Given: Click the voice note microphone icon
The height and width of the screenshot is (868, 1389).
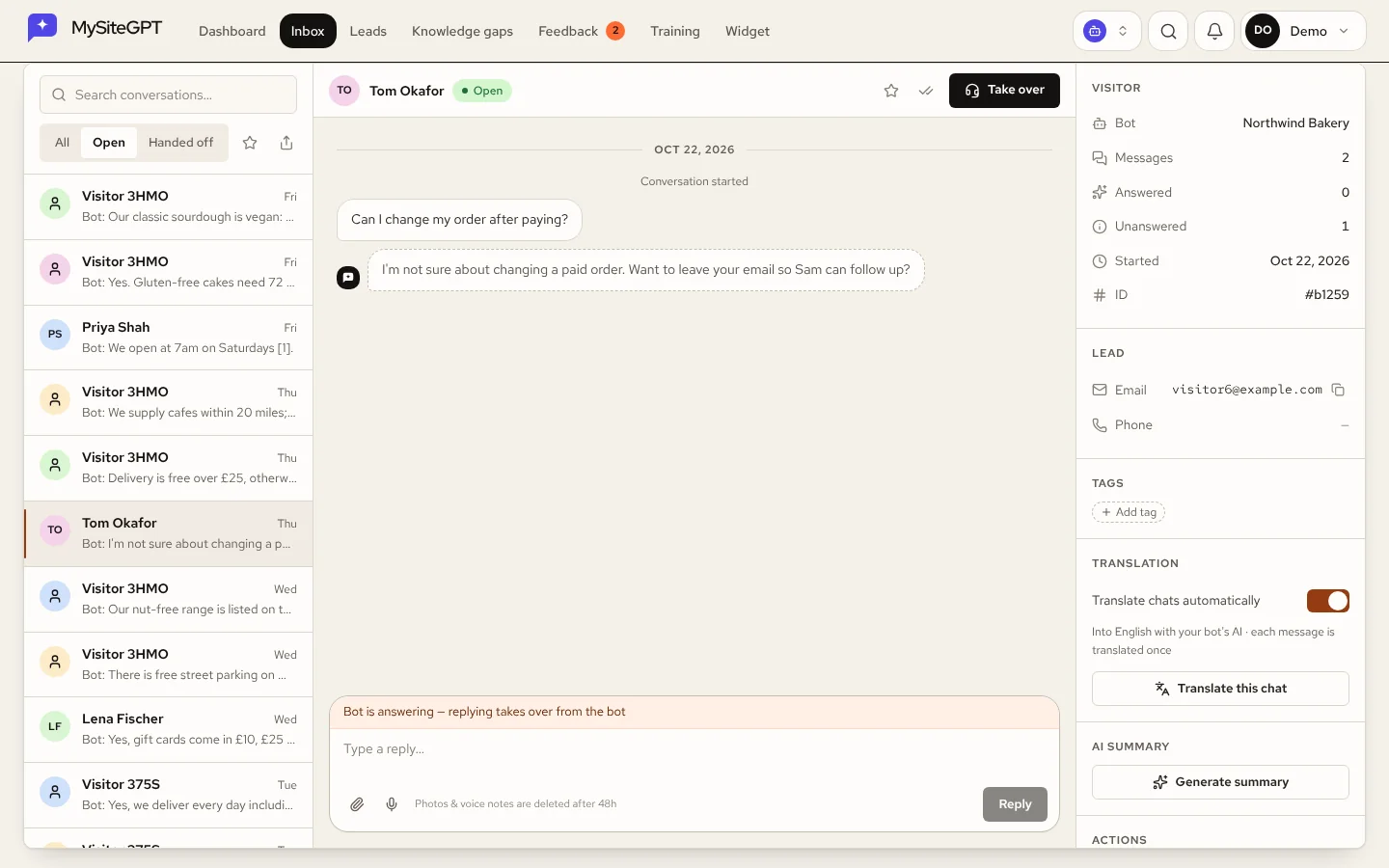Looking at the screenshot, I should 392,804.
